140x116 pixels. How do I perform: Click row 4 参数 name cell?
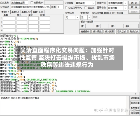coord(9,30)
